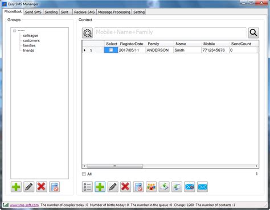Click the Mobile+Name+Family search field
The image size is (270, 210).
click(x=170, y=32)
